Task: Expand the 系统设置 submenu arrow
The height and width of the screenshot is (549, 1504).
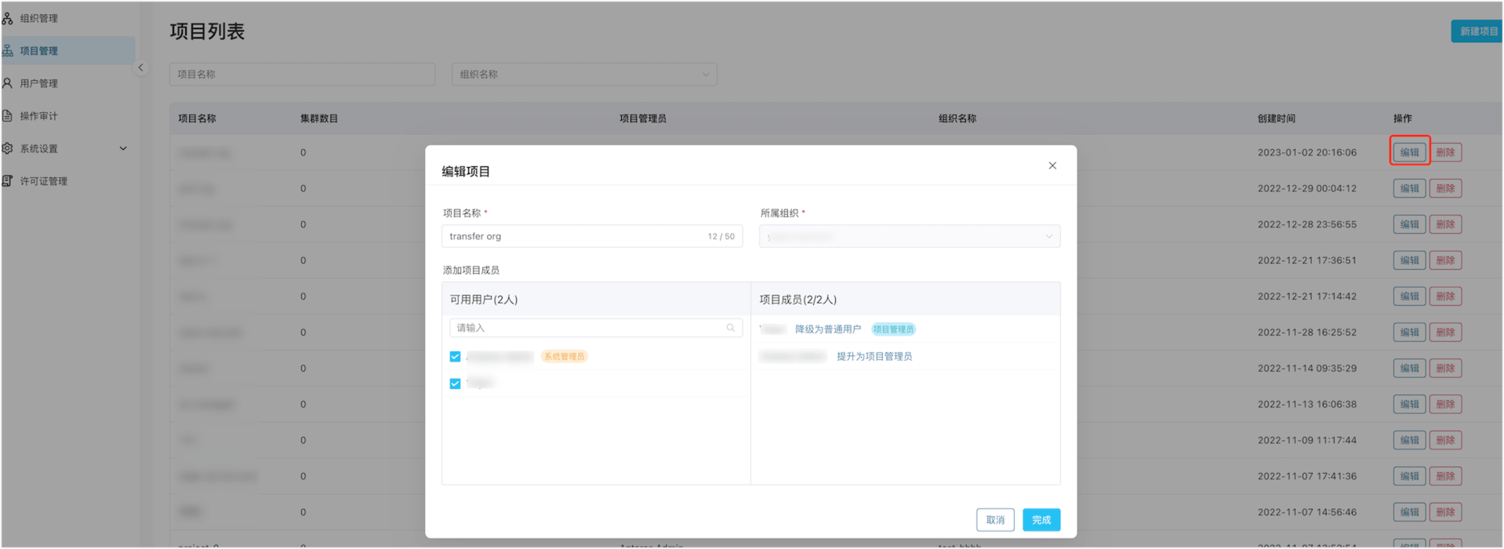Action: click(x=123, y=148)
